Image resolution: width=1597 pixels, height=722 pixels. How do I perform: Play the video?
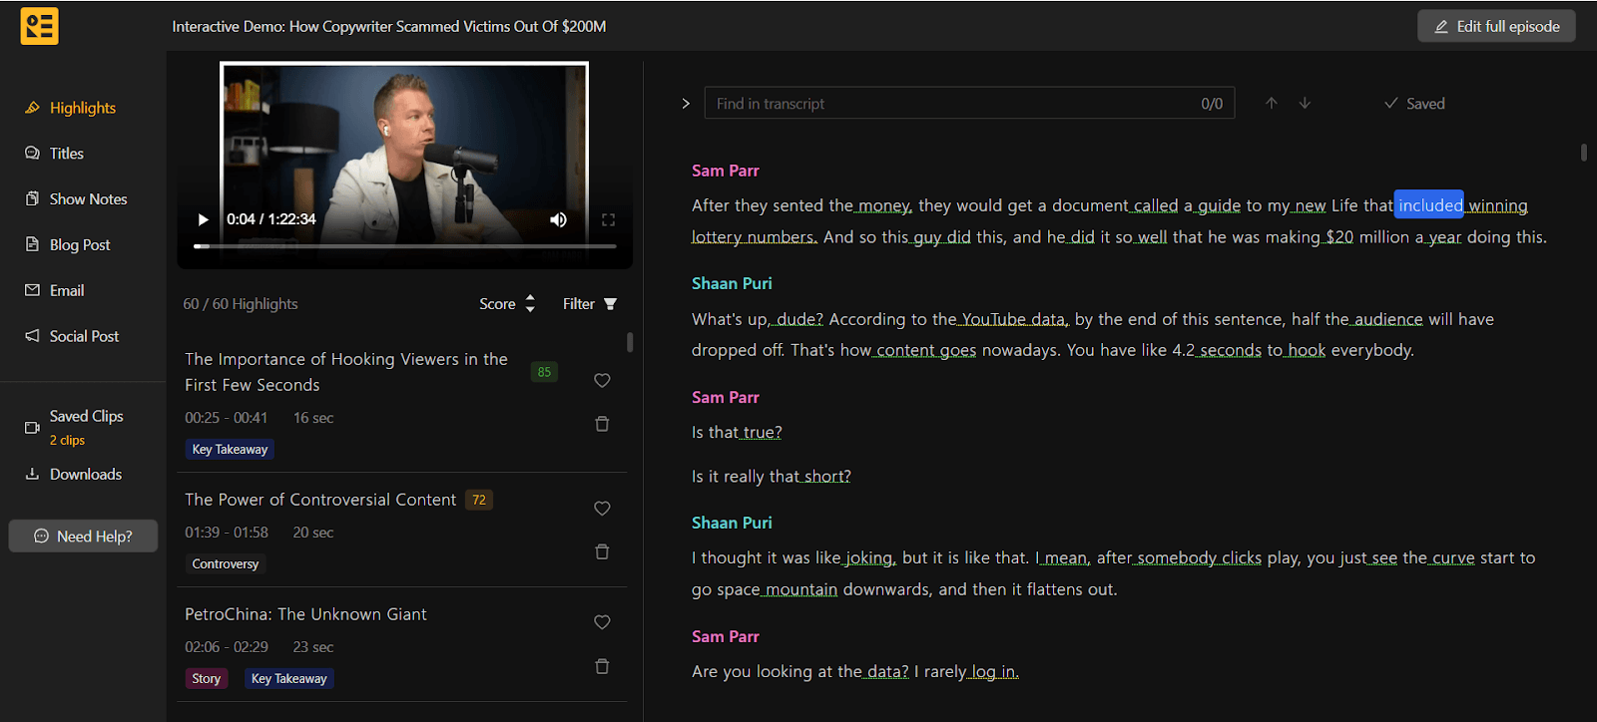click(x=203, y=219)
